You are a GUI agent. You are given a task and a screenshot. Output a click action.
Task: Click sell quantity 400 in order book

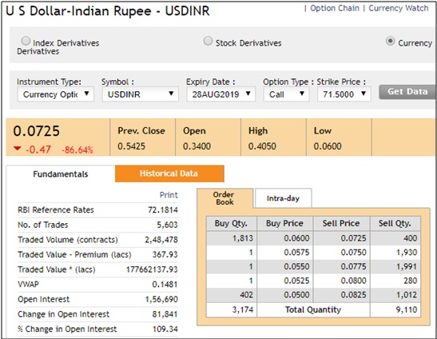click(x=411, y=238)
